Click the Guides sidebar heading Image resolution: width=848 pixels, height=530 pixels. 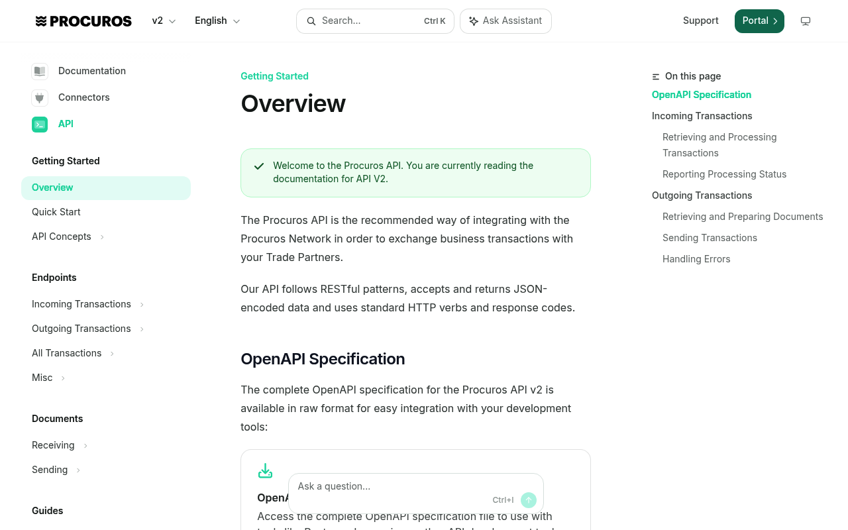click(48, 511)
